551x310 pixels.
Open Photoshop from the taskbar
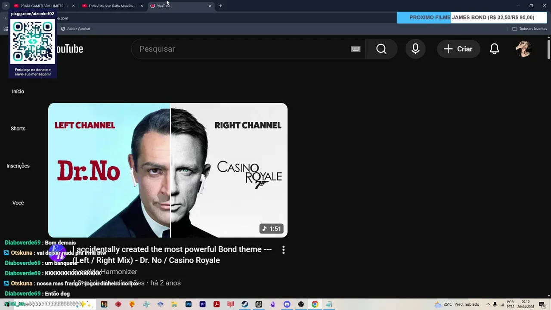189,304
